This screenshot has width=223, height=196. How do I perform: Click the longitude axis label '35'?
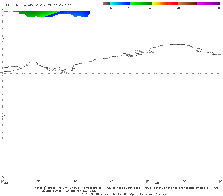pos(39,181)
